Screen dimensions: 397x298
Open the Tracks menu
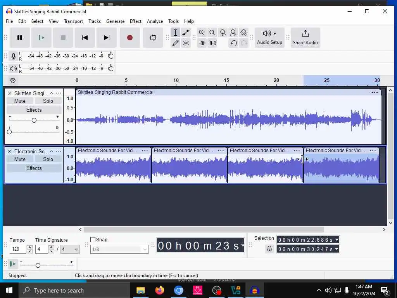(95, 21)
